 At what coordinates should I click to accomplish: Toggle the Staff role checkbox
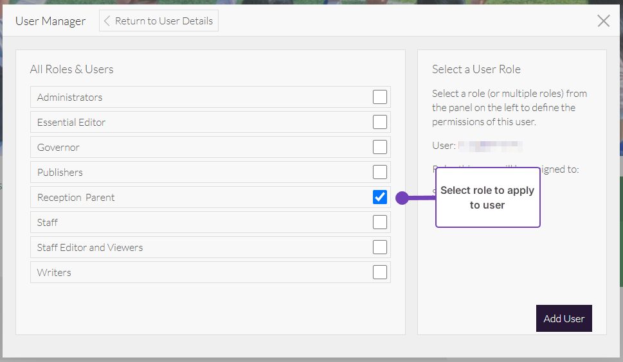point(380,222)
